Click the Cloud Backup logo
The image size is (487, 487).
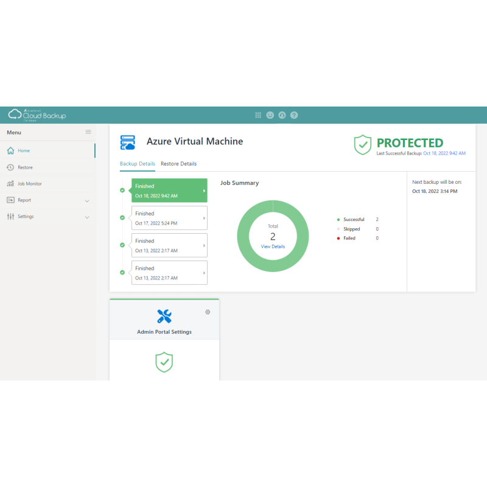click(x=37, y=115)
